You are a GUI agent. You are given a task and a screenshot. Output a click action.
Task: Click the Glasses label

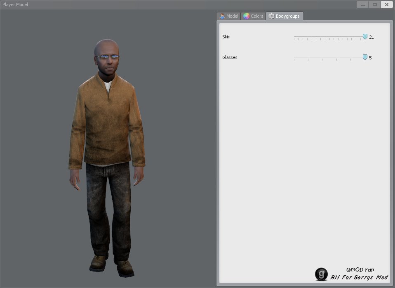click(230, 57)
